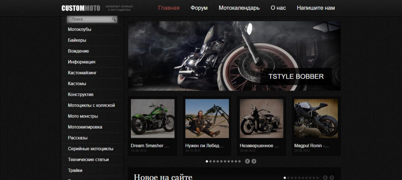Open Напишите нам contact page
Viewport: 402px width, 180px height.
(315, 8)
